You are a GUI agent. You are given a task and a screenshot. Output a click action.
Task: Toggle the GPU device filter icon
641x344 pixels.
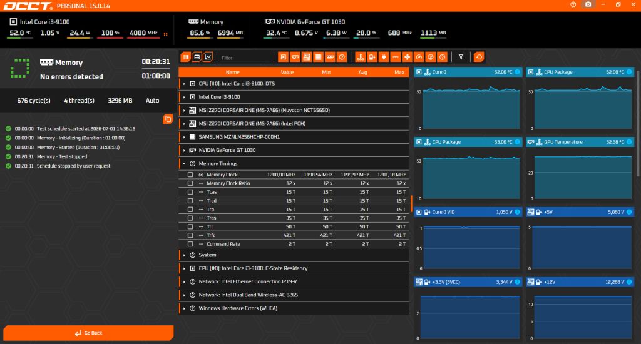[295, 57]
